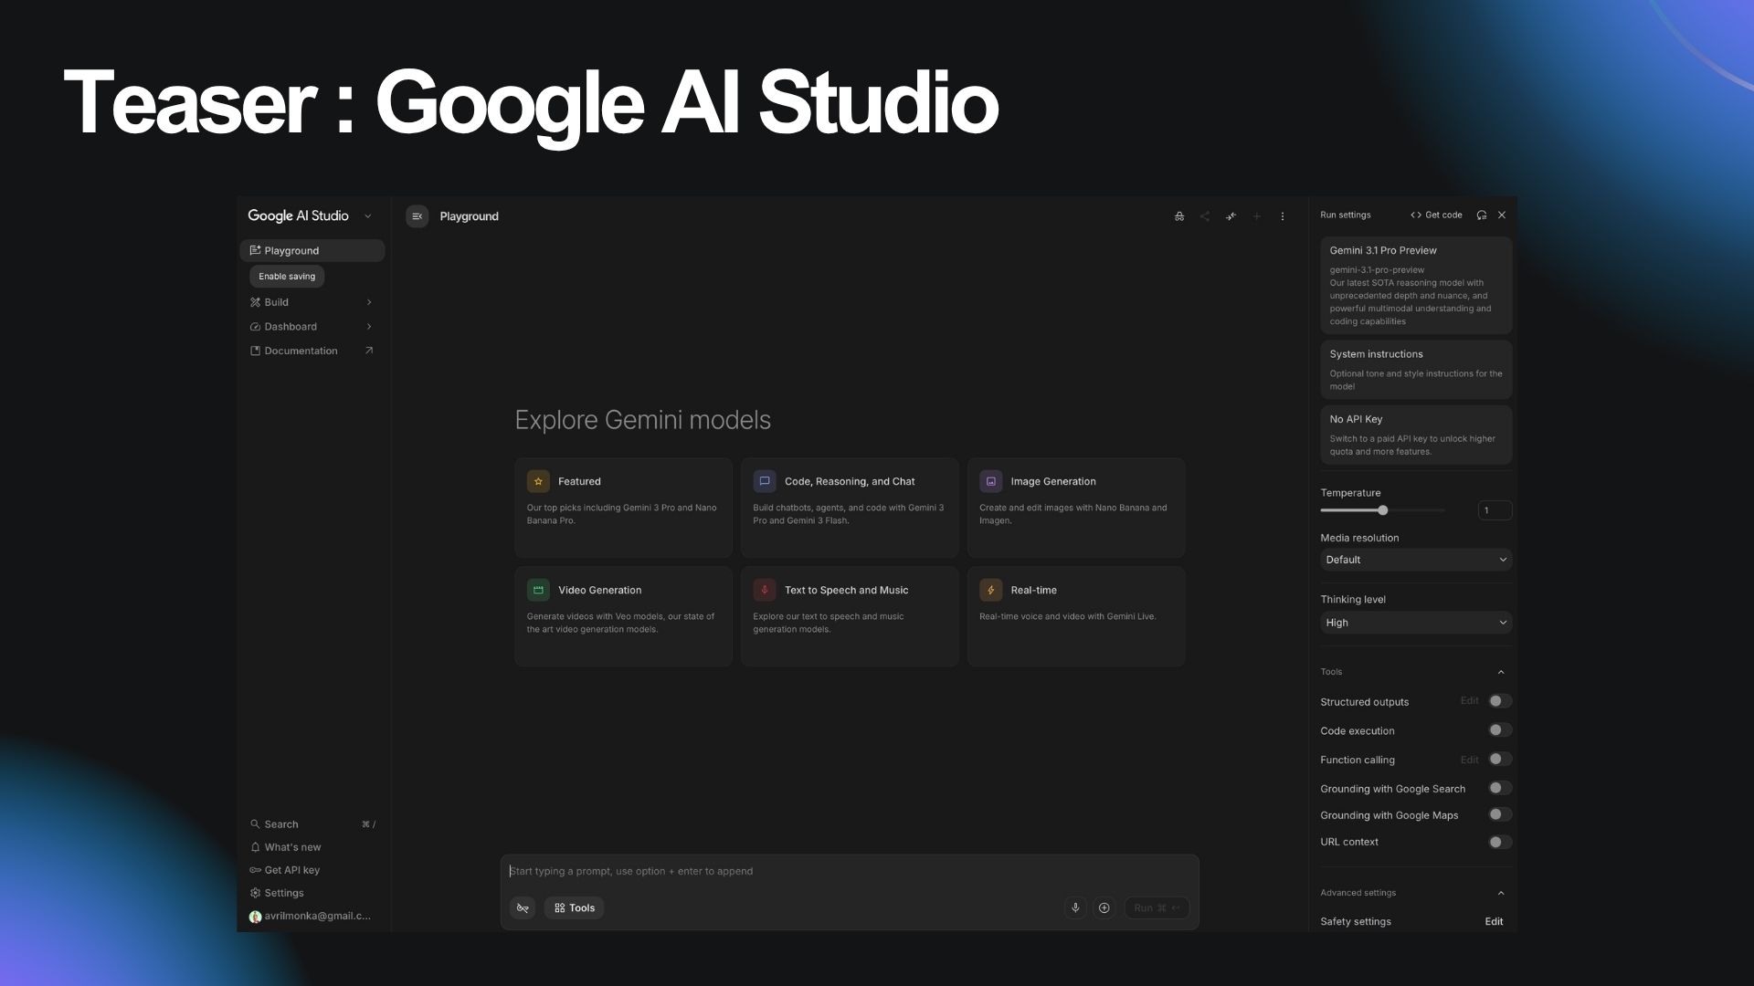Screen dimensions: 1754x986
Task: Click the Get API key icon
Action: coord(255,870)
